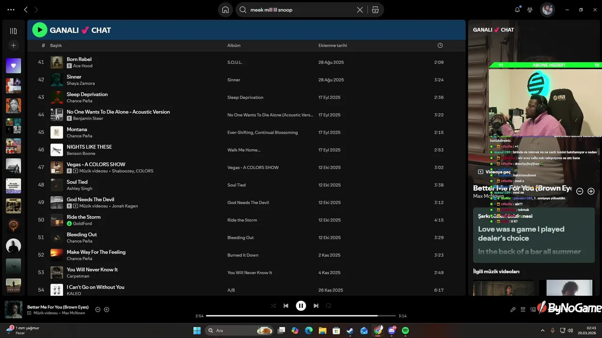Open the S.O.U.L. album link

tap(235, 62)
